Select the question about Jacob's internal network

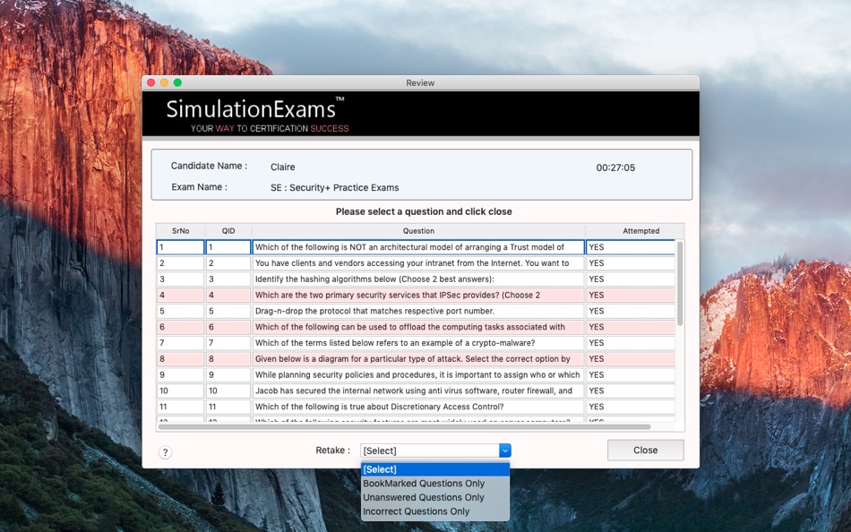click(418, 390)
